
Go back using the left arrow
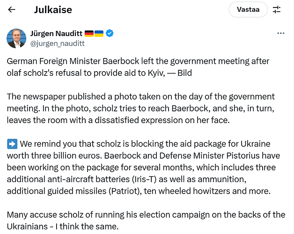coord(12,9)
